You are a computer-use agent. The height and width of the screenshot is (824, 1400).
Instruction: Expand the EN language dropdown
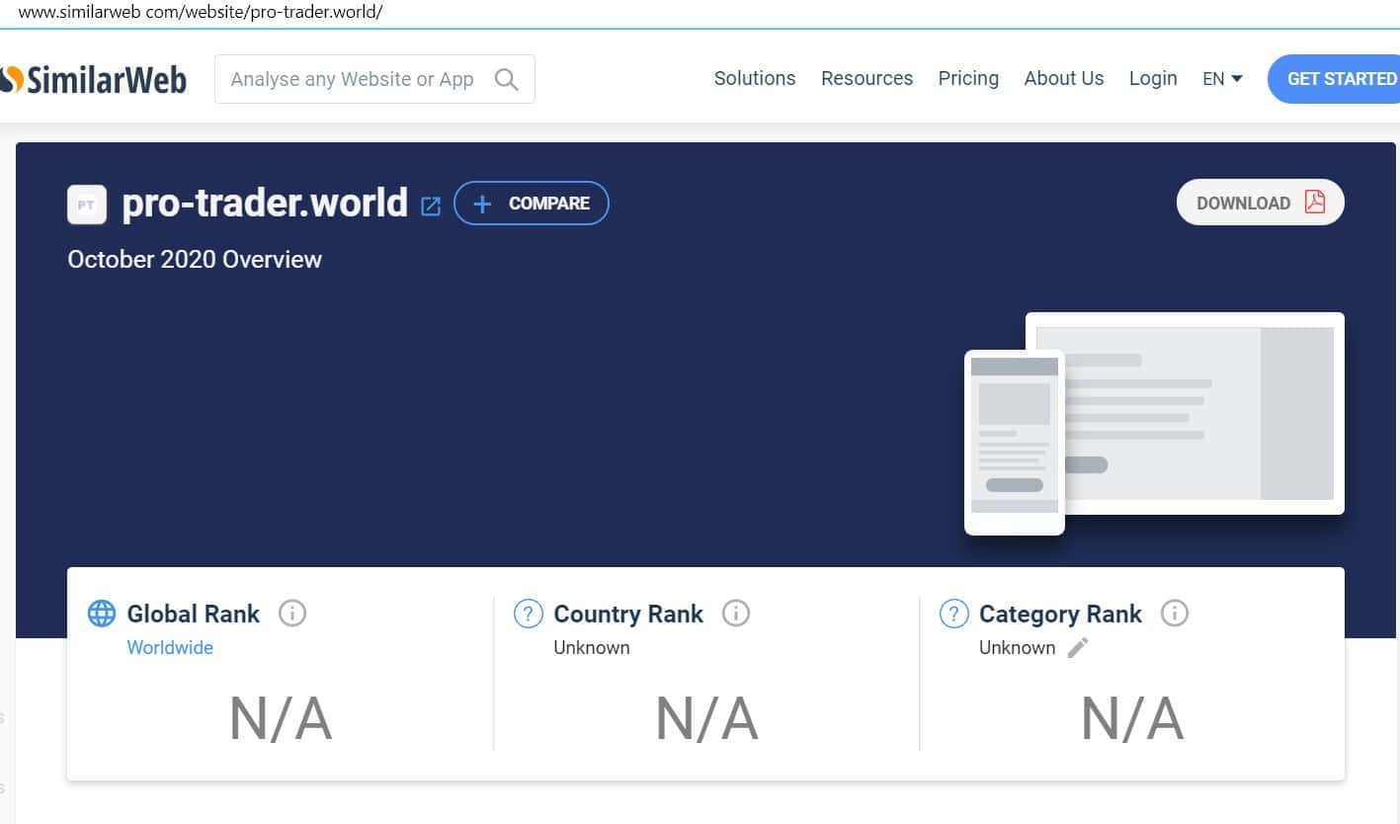click(x=1222, y=79)
